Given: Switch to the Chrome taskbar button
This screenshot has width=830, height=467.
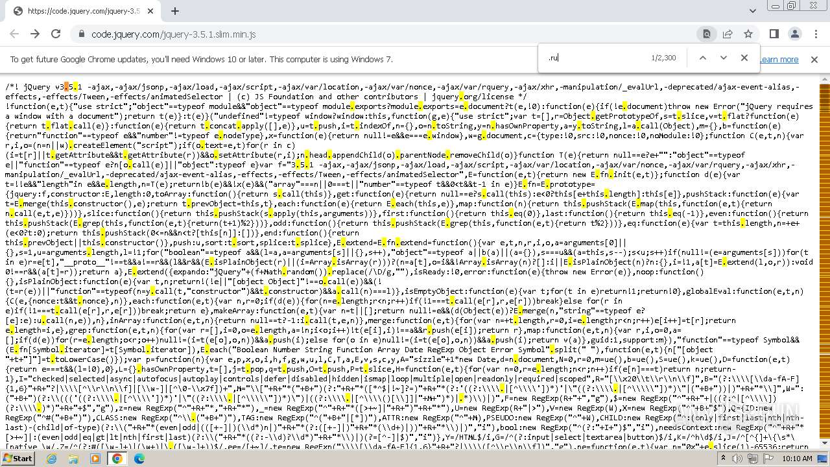Looking at the screenshot, I should [x=117, y=459].
